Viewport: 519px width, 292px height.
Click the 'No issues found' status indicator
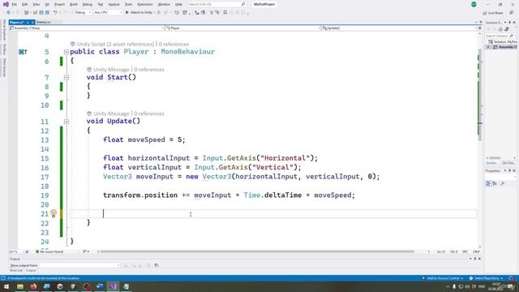pyautogui.click(x=49, y=251)
